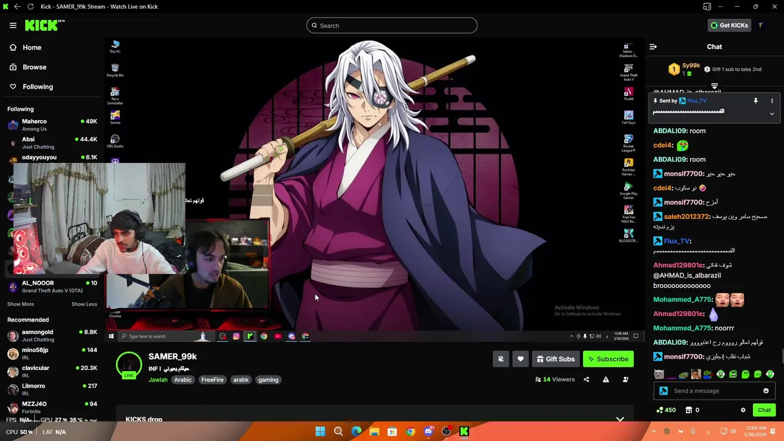Open the chat shop icon

point(688,410)
